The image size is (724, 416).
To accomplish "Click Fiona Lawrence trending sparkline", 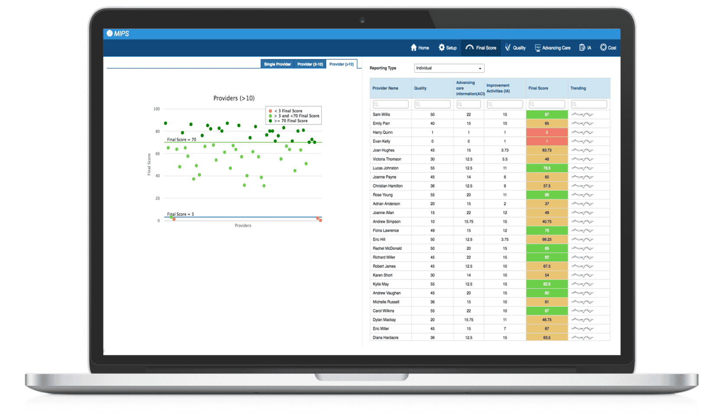I will point(582,231).
